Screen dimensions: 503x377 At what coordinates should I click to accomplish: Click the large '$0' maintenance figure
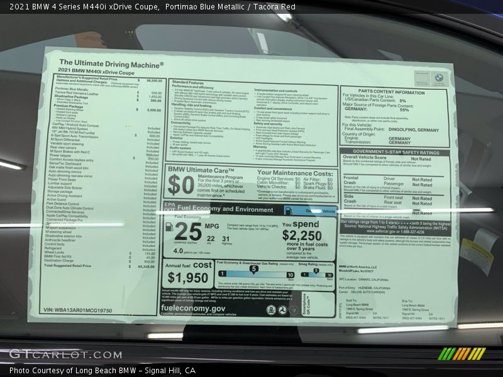(181, 185)
